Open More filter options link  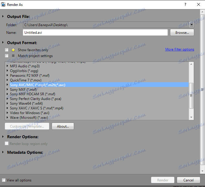click(x=180, y=49)
